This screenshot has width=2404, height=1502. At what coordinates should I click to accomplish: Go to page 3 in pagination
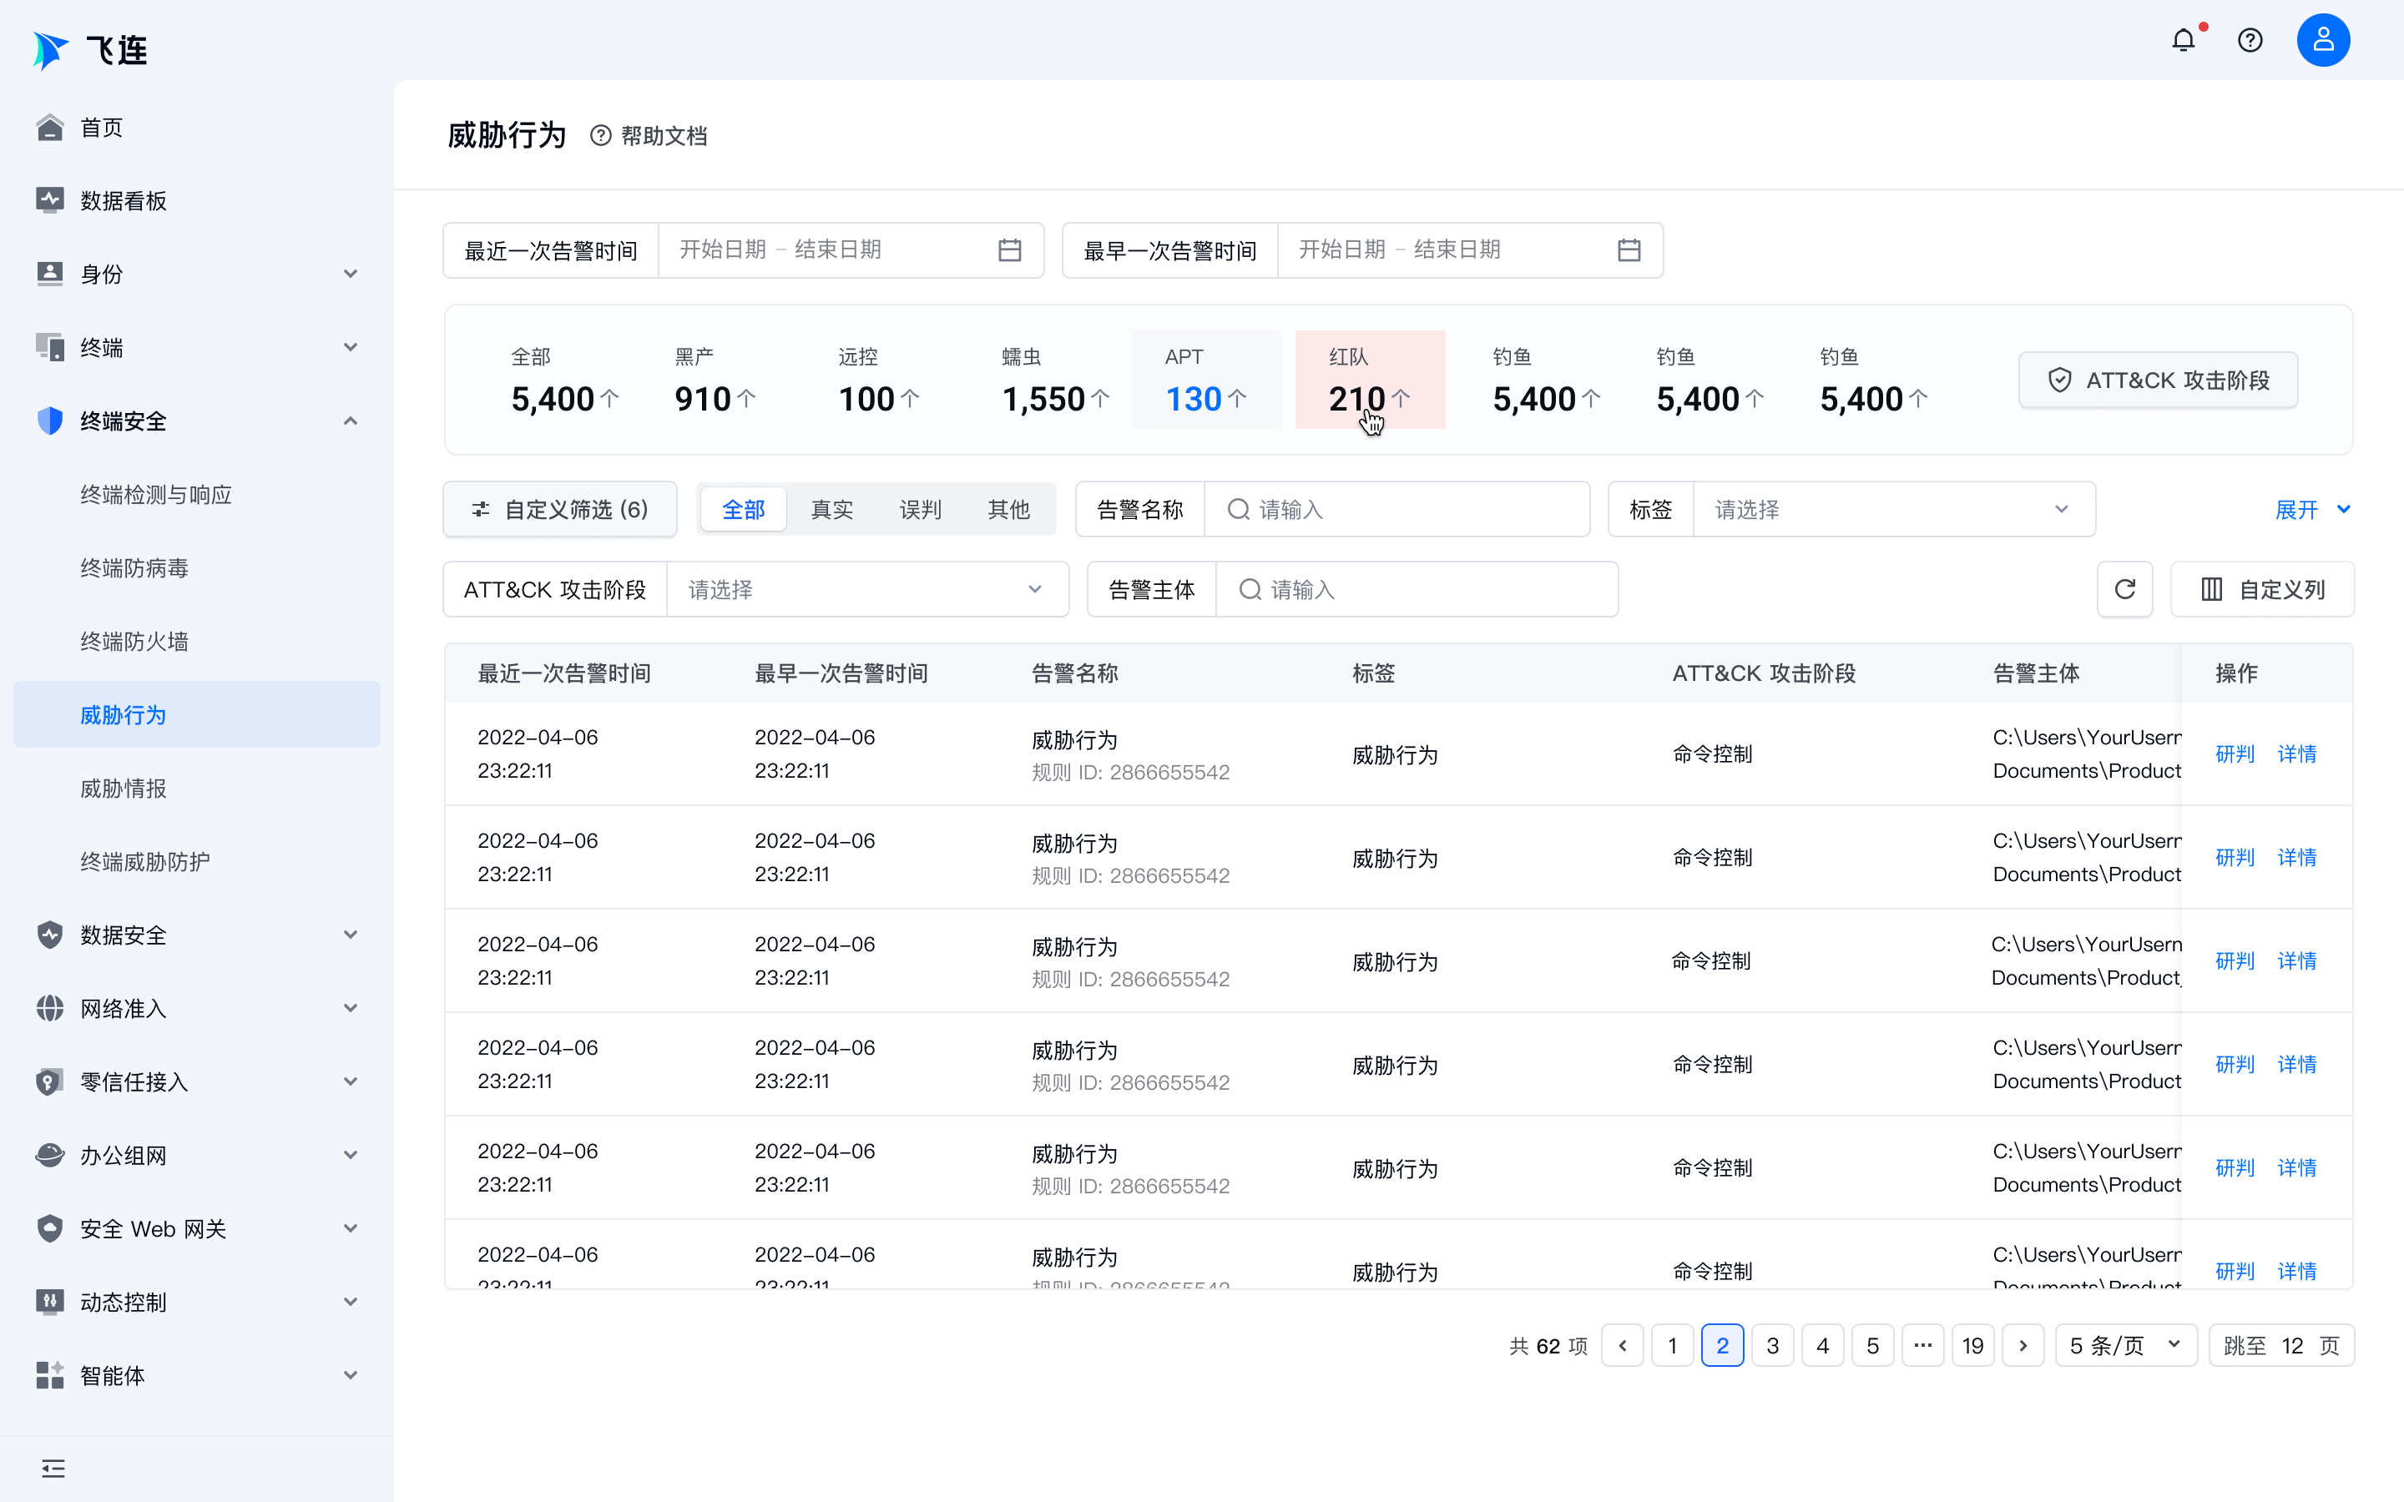tap(1772, 1346)
